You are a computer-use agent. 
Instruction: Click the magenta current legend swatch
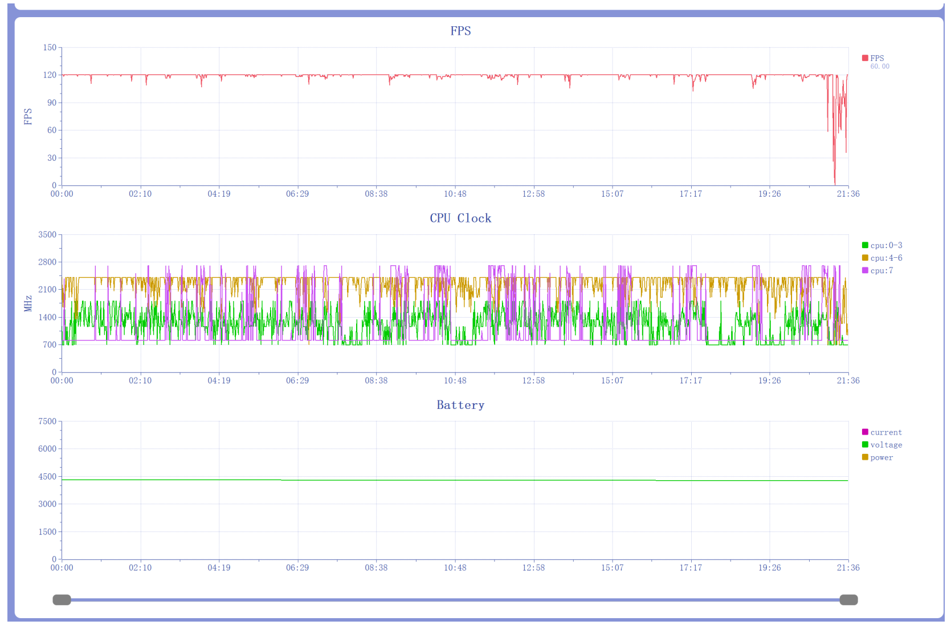point(865,432)
